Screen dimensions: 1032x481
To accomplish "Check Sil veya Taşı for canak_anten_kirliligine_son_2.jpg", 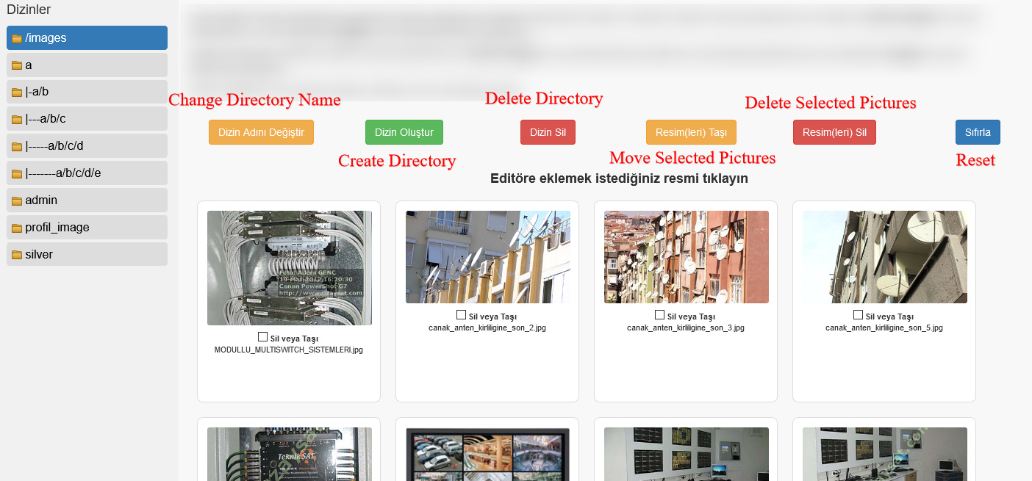I will click(462, 315).
